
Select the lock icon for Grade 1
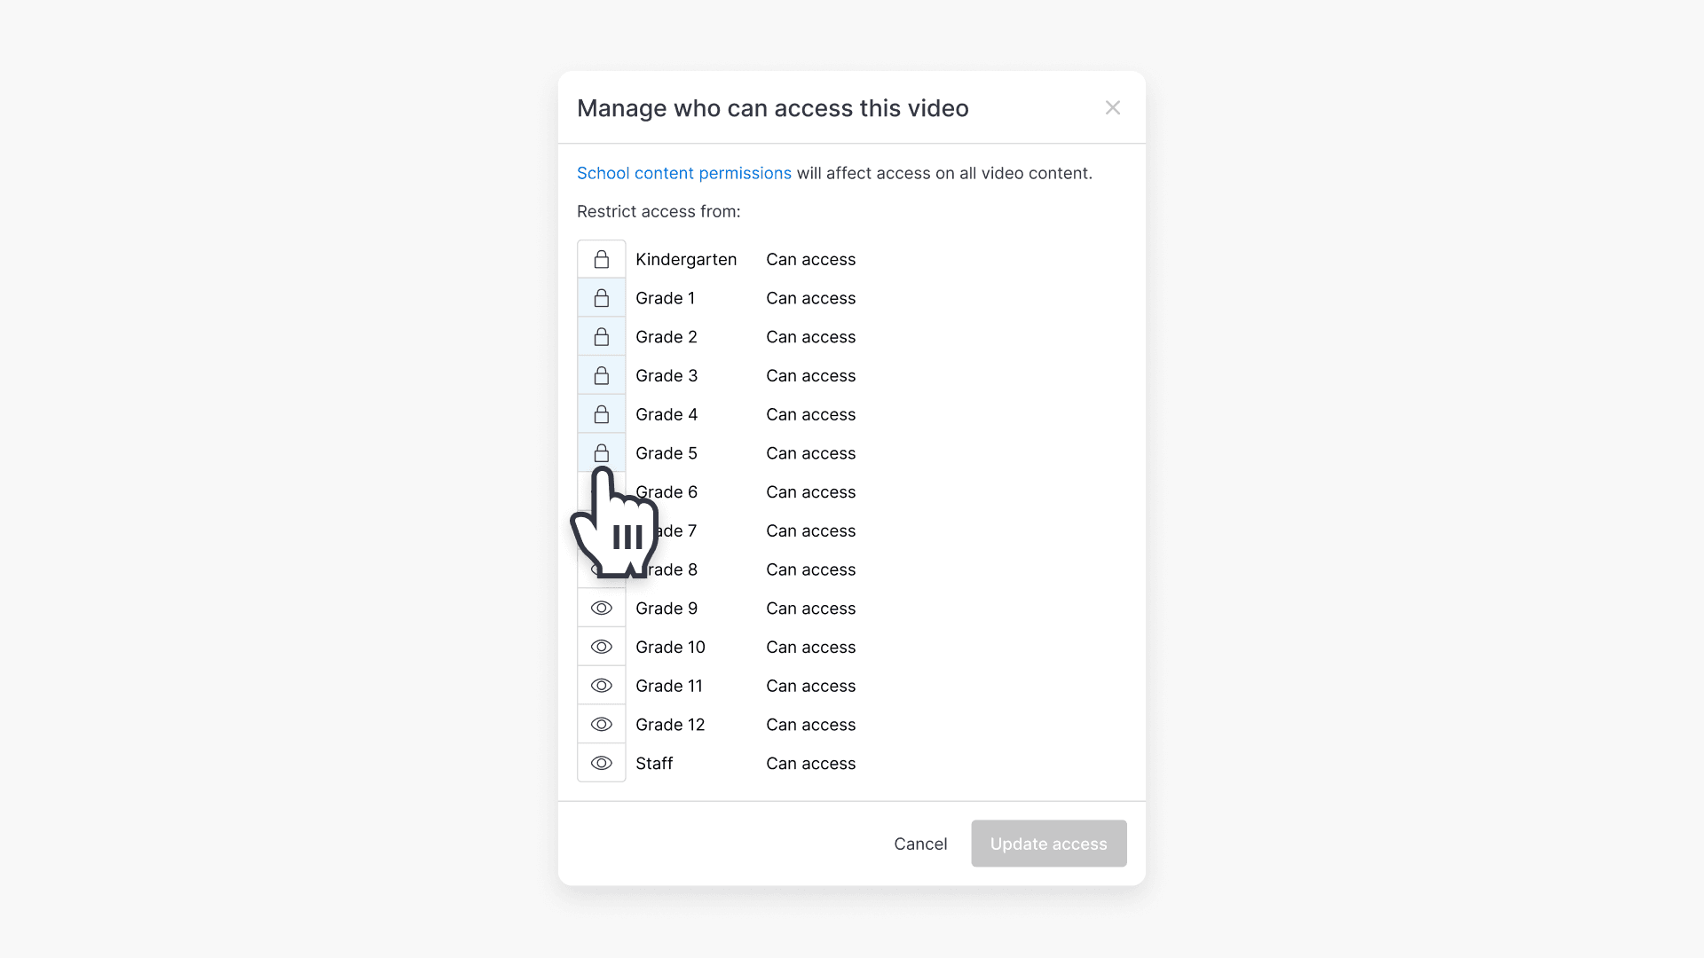(x=601, y=297)
